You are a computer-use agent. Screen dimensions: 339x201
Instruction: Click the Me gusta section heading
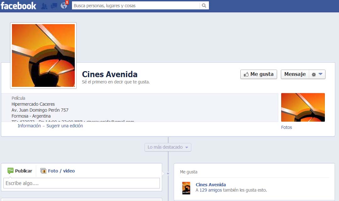click(189, 172)
